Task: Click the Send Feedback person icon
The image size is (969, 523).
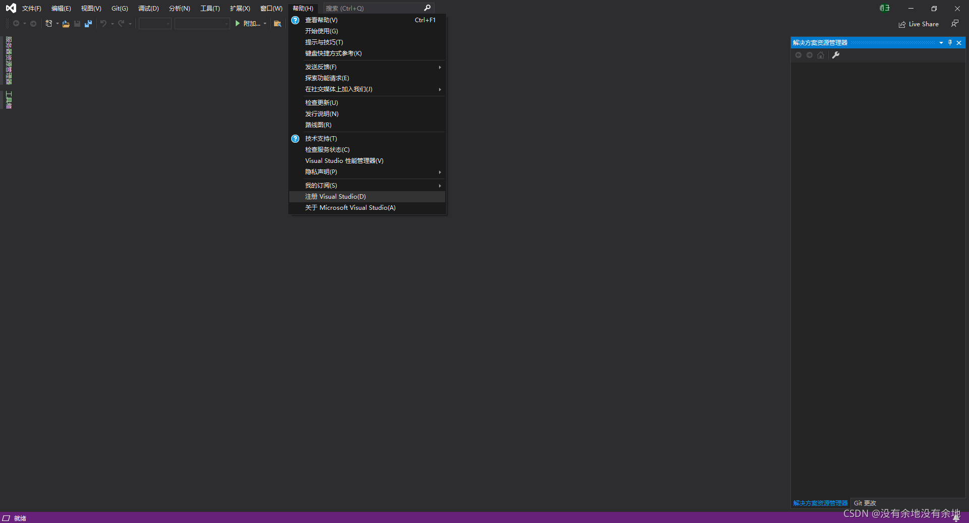Action: point(954,24)
